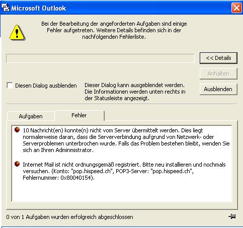Click the status text '0 von 1 Aufgaben'

[x=69, y=217]
